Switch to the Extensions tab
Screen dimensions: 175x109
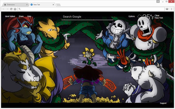click(15, 5)
